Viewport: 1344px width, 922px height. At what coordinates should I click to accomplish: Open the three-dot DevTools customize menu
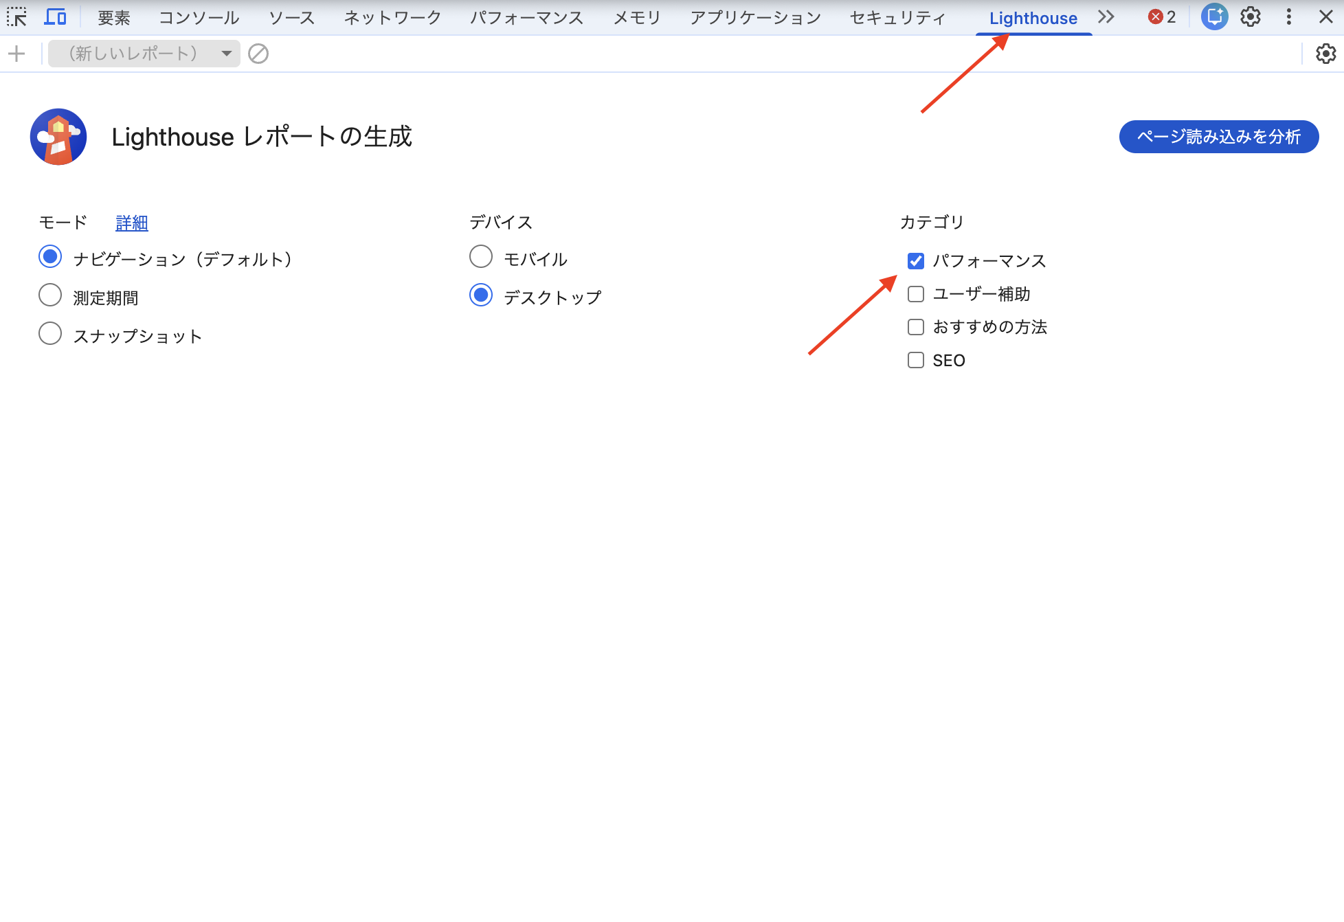pos(1289,17)
